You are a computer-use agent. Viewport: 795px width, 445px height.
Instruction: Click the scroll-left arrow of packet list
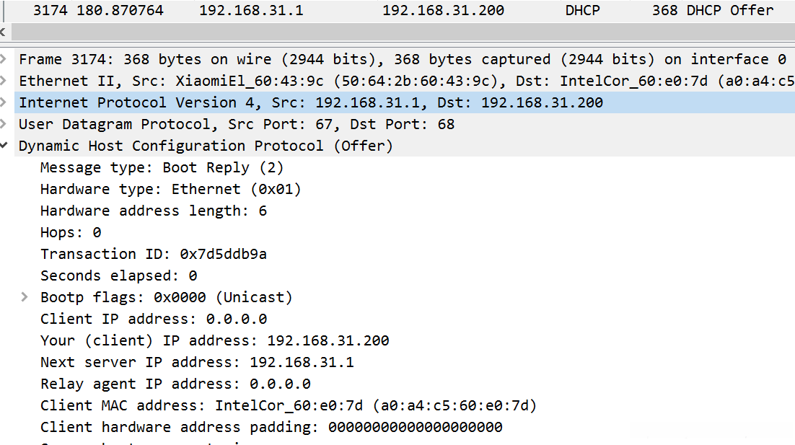tap(4, 32)
